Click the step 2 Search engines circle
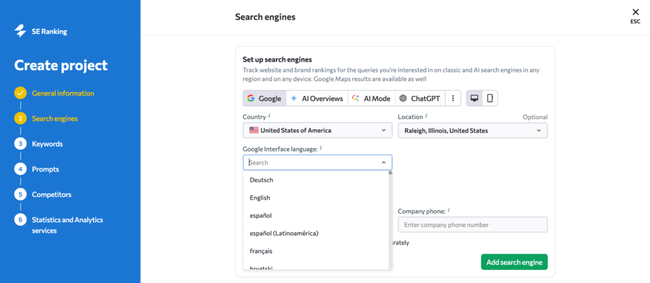This screenshot has height=283, width=650. pos(21,119)
